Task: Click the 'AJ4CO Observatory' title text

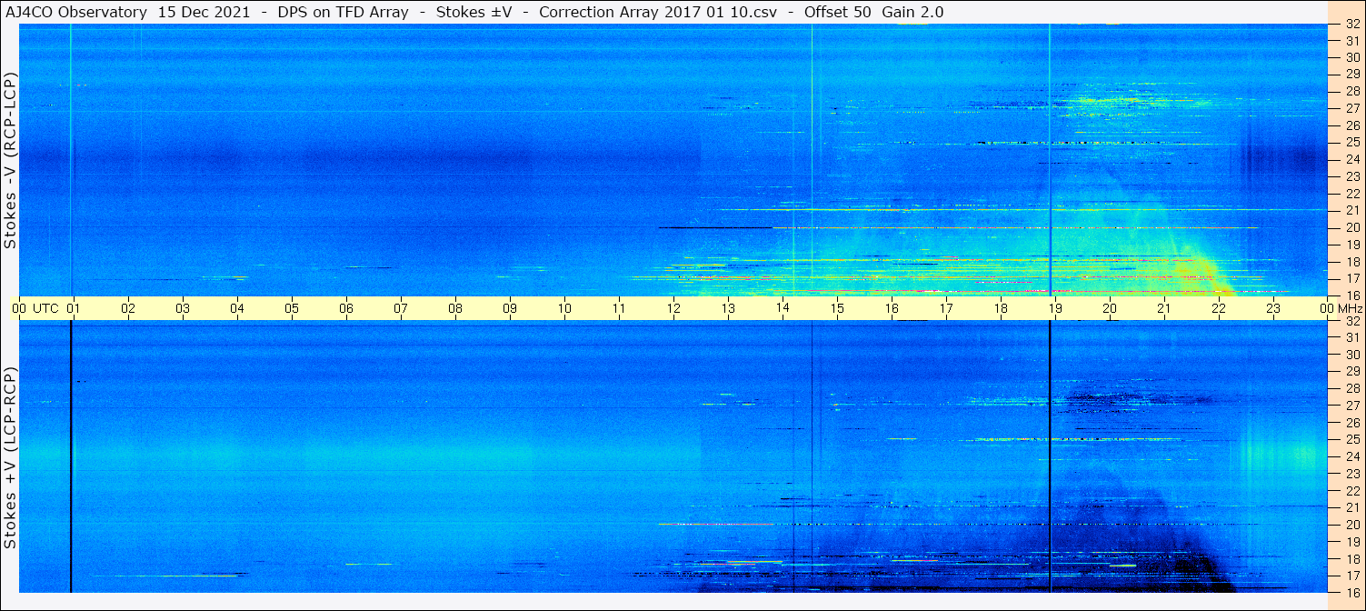Action: pos(75,12)
